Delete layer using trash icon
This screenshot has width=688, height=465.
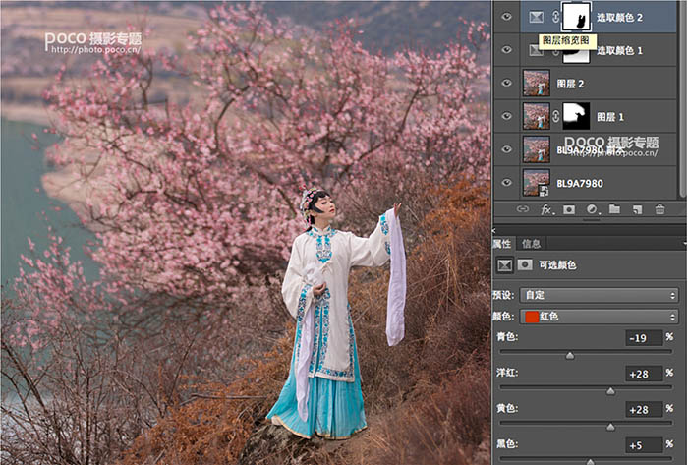659,209
